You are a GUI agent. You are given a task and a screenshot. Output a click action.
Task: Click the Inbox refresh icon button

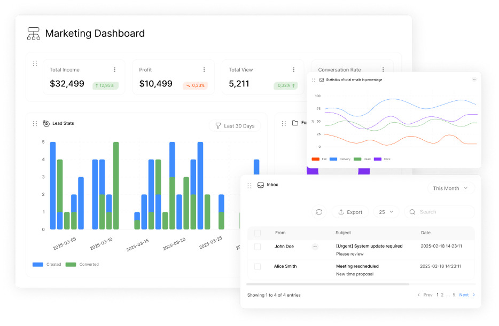point(319,212)
